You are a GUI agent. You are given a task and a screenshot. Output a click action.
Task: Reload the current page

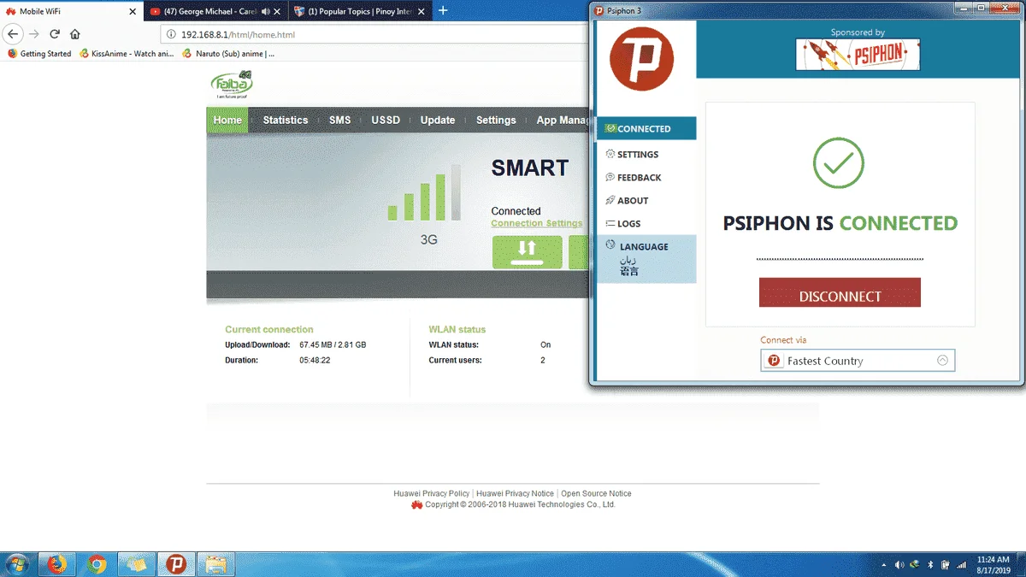[x=55, y=34]
